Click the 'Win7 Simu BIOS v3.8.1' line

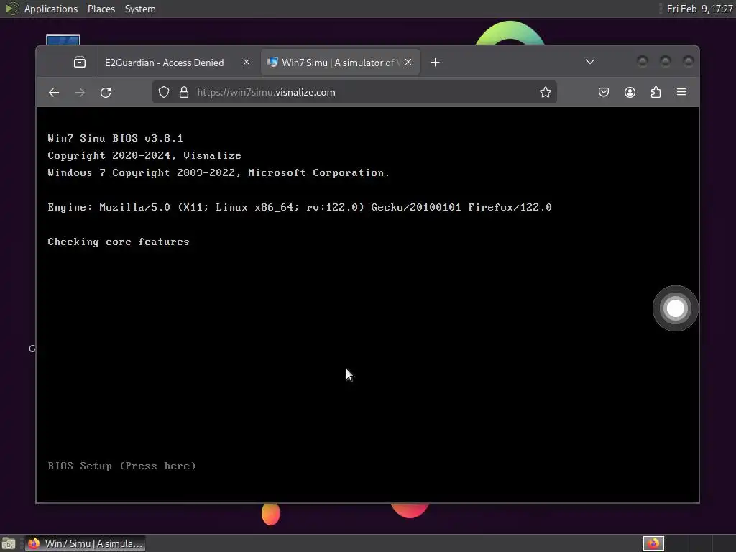115,138
